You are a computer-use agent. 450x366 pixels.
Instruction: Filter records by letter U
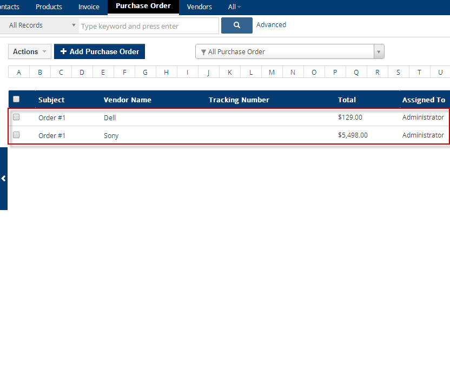point(440,72)
